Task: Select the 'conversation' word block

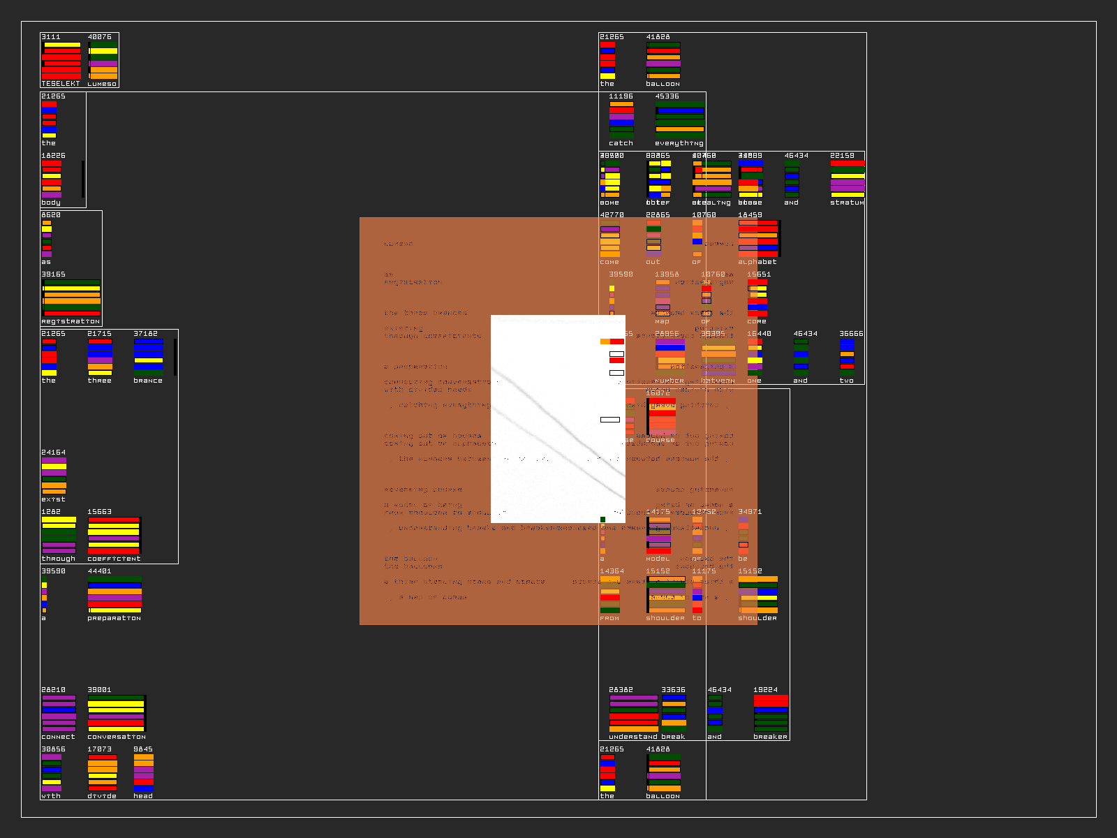Action: [x=116, y=714]
